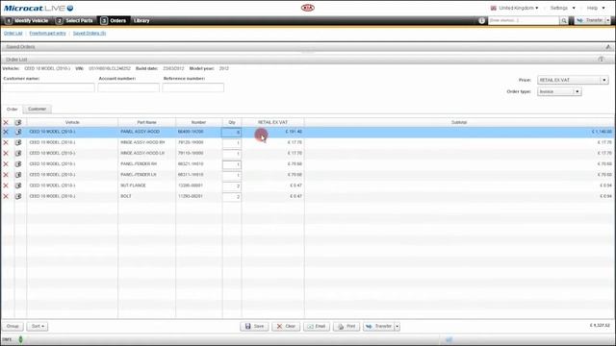Click the Subtotal column header
This screenshot has height=346, width=616.
click(x=459, y=122)
